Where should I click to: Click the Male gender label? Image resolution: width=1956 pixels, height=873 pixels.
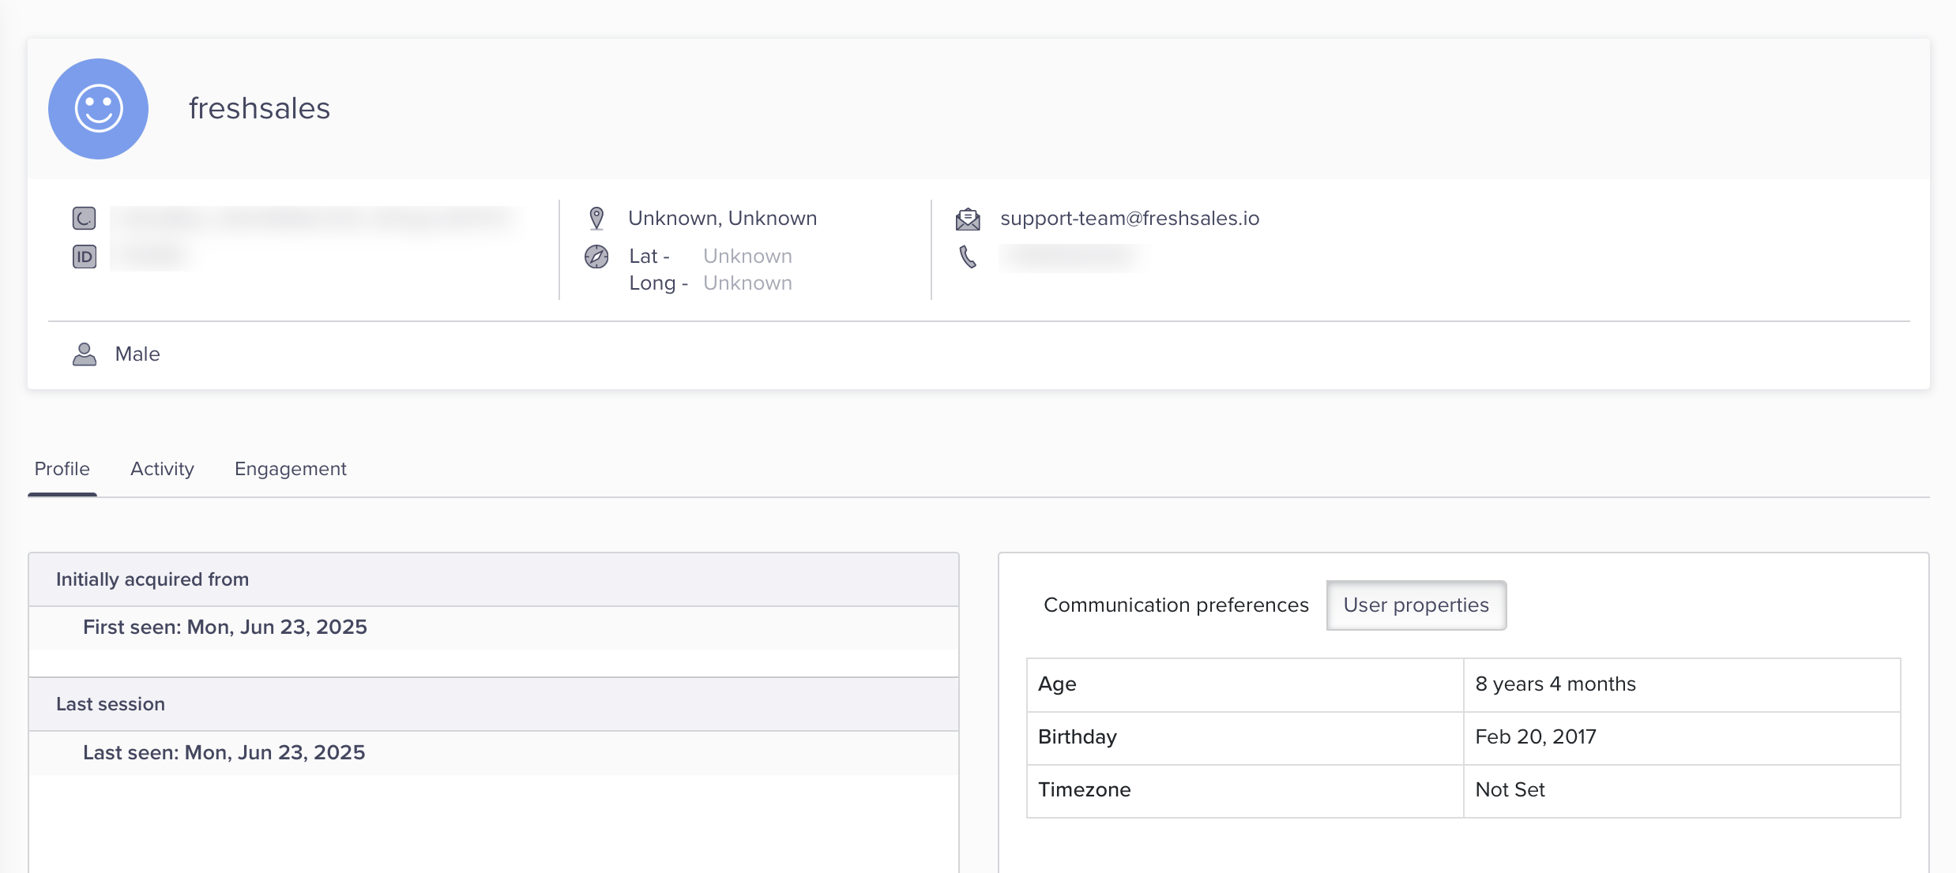[137, 354]
